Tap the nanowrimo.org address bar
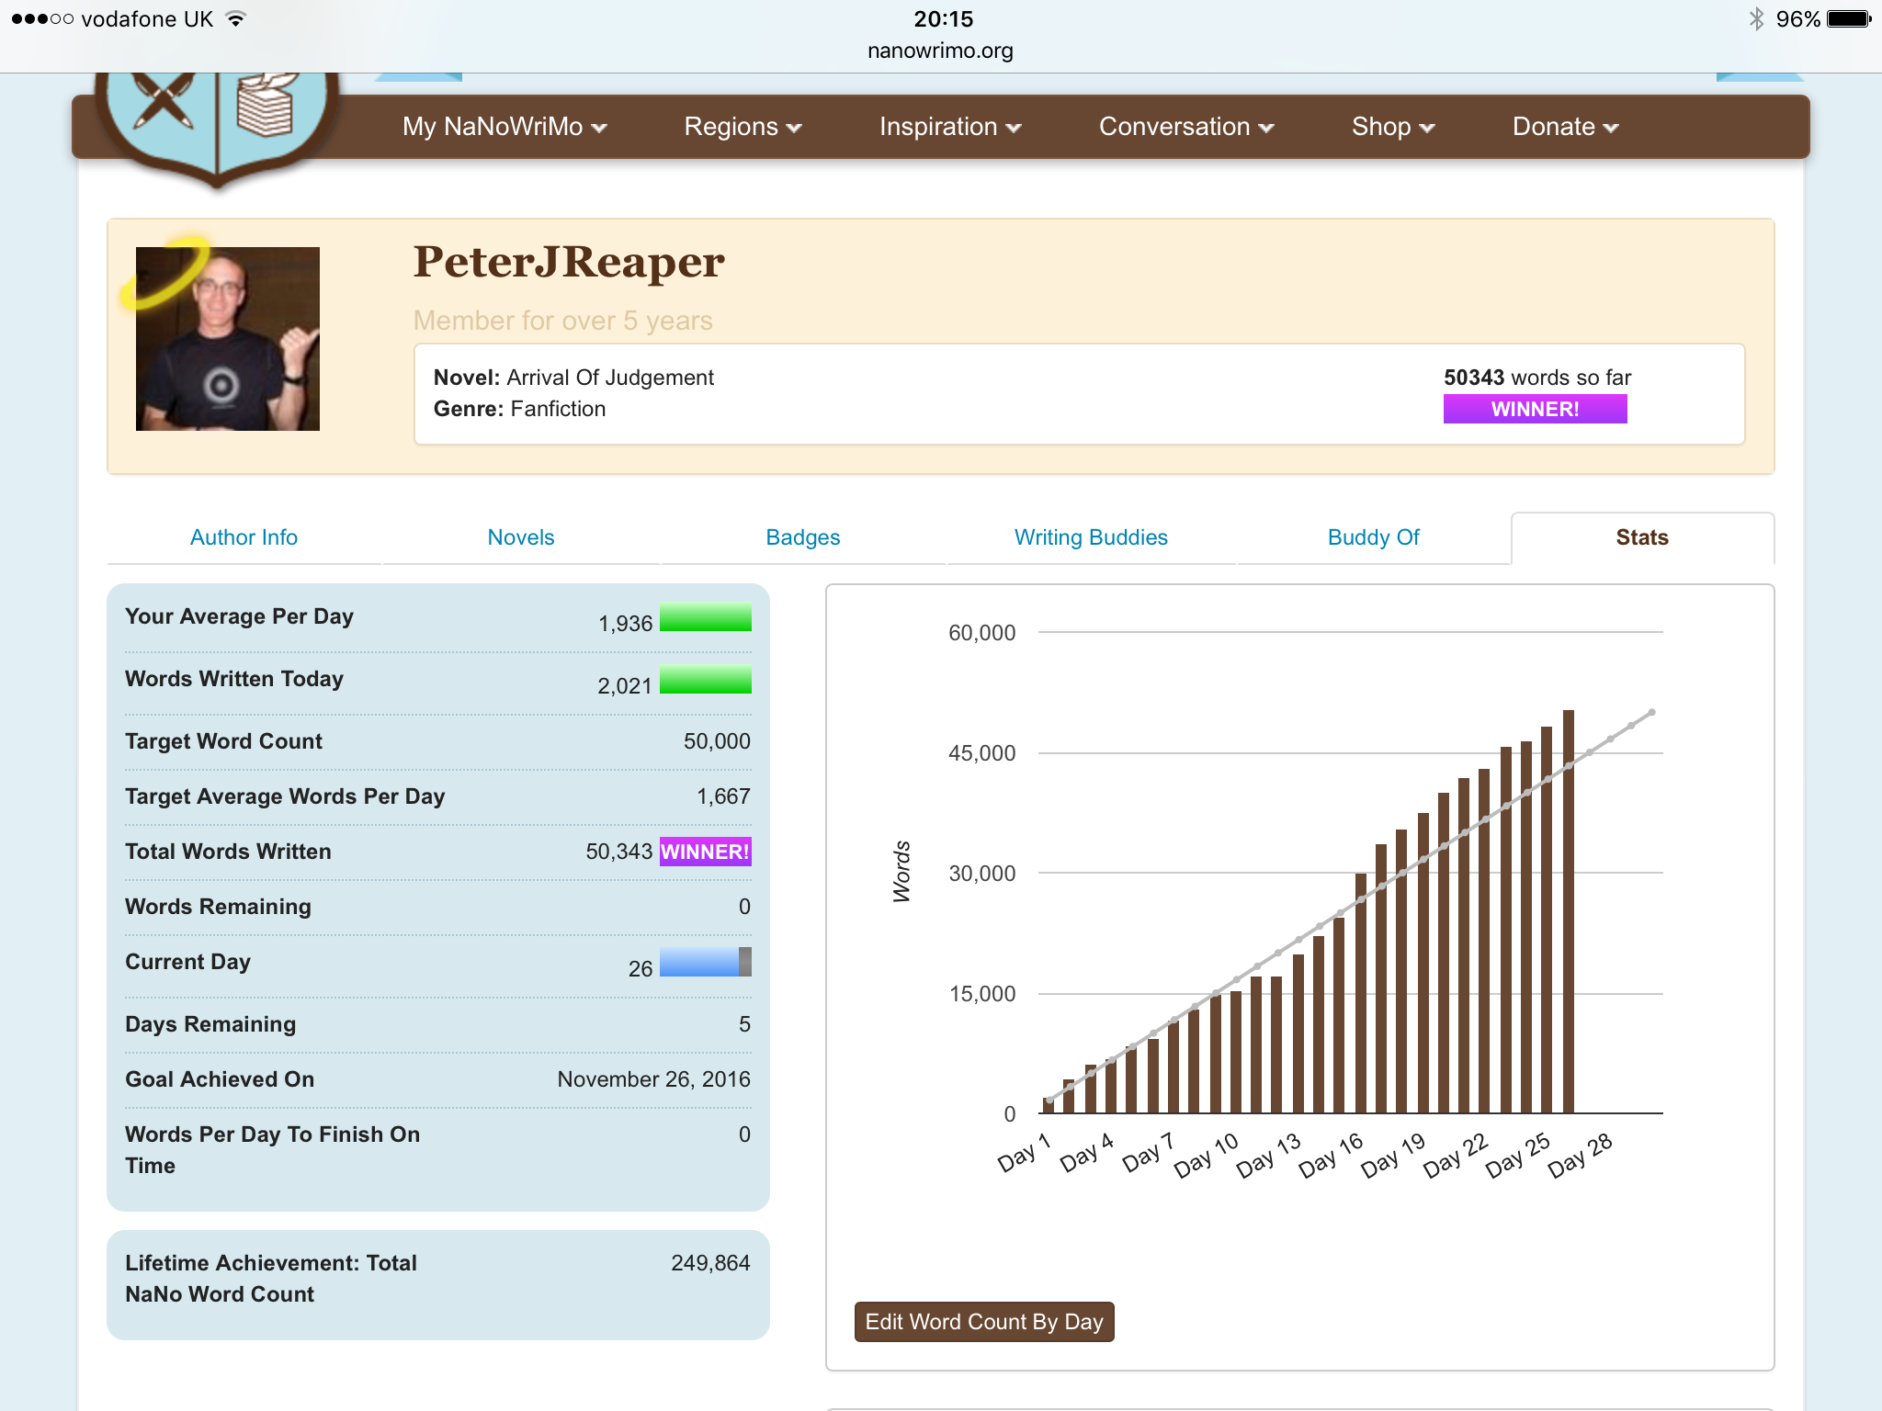The image size is (1882, 1411). click(x=940, y=51)
